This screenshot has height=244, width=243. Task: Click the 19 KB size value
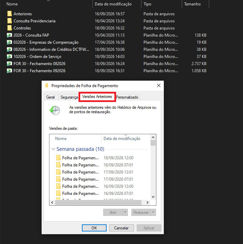tap(201, 42)
